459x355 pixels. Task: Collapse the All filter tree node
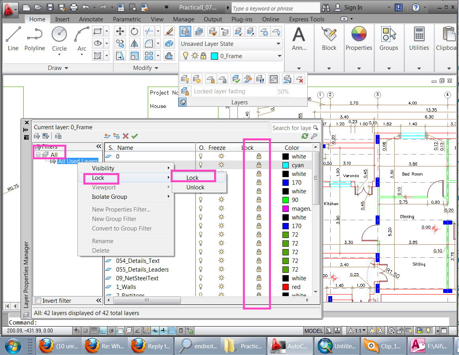38,155
